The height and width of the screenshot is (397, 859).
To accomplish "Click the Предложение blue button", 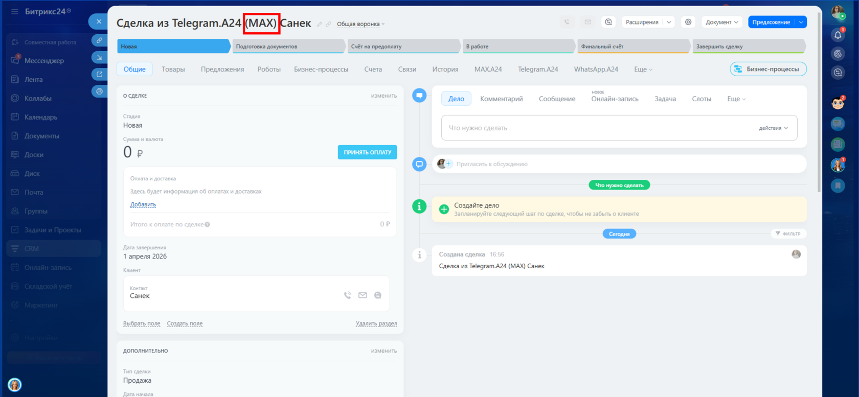I will tap(771, 22).
